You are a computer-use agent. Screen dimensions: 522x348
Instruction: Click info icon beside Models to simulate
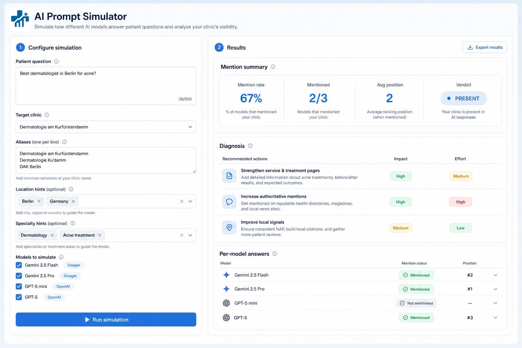click(x=61, y=257)
